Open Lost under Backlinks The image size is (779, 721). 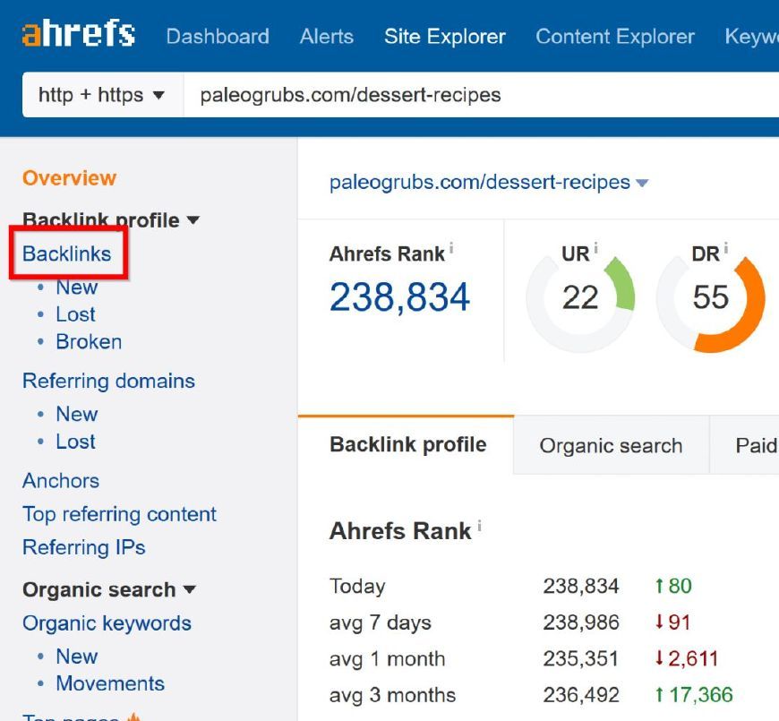click(75, 314)
